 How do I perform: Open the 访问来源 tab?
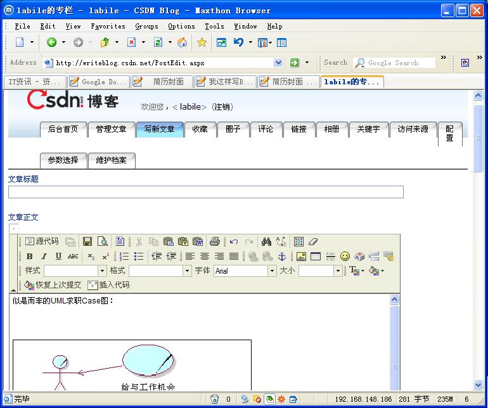[x=413, y=129]
